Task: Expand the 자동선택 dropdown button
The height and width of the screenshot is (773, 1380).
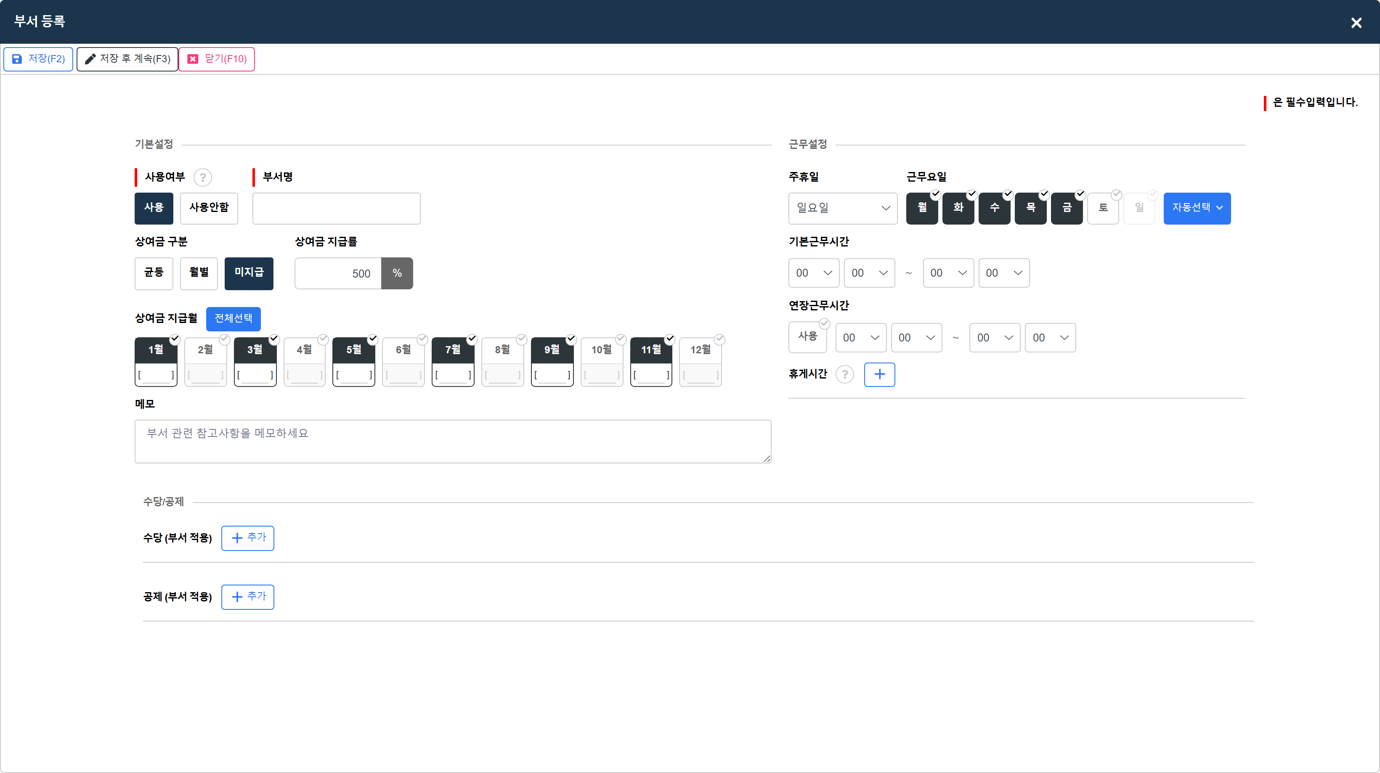Action: [x=1197, y=208]
